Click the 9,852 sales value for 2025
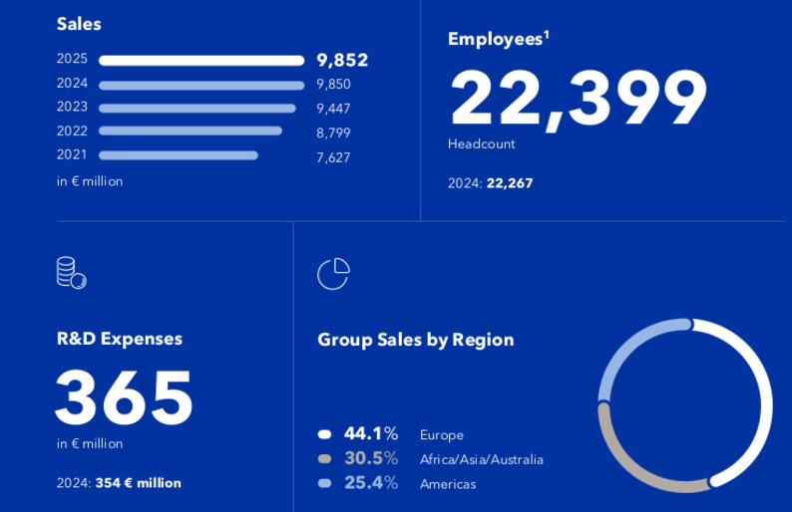792x512 pixels. [x=341, y=61]
